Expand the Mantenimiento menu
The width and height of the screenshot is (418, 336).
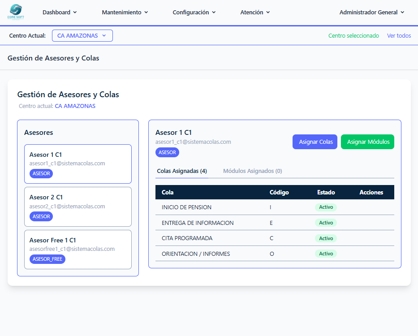pyautogui.click(x=125, y=13)
